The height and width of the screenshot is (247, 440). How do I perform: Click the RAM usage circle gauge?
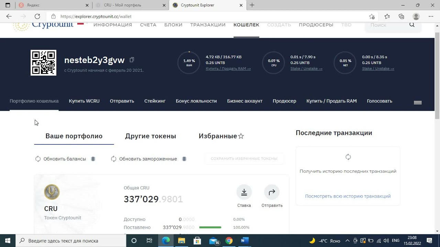(x=189, y=63)
